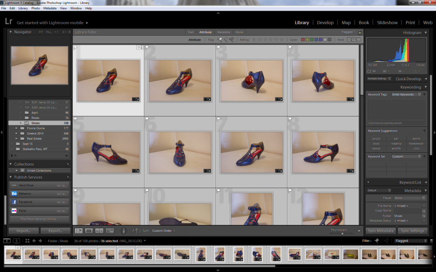Viewport: 436px width, 272px height.
Task: Click the add Collections plus icon
Action: click(68, 164)
